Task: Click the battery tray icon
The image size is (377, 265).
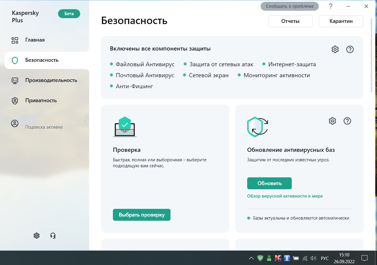Action: pyautogui.click(x=296, y=258)
